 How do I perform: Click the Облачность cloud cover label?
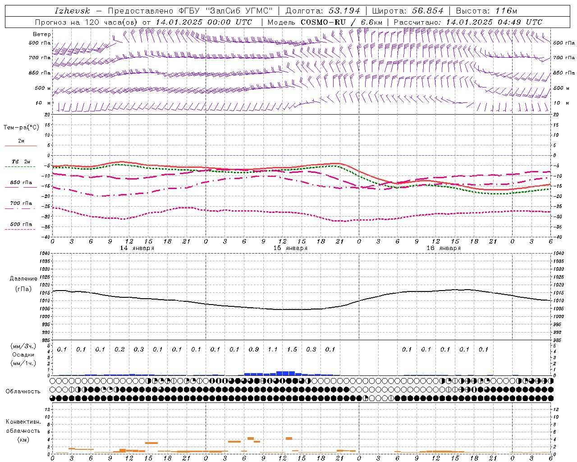(x=23, y=392)
